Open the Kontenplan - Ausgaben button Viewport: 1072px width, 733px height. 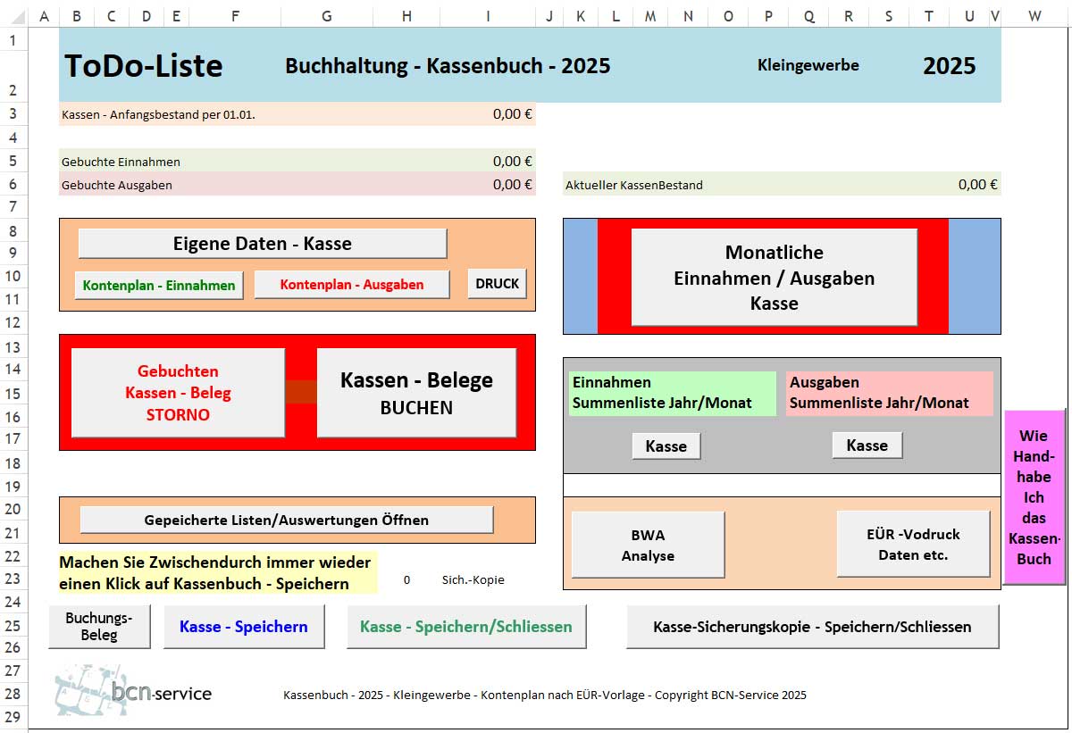(x=351, y=285)
